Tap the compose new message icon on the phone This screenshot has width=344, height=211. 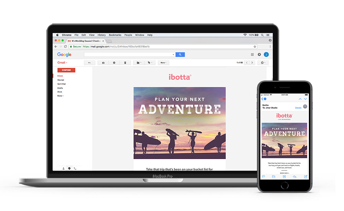305,177
